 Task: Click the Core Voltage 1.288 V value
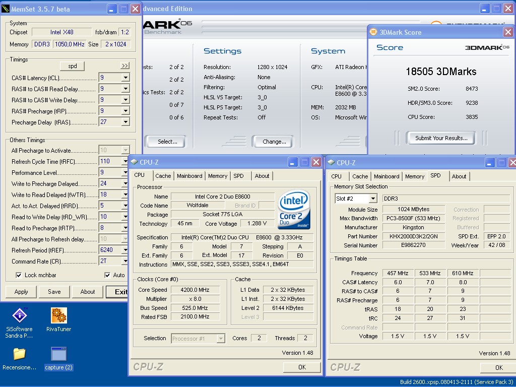tap(256, 223)
